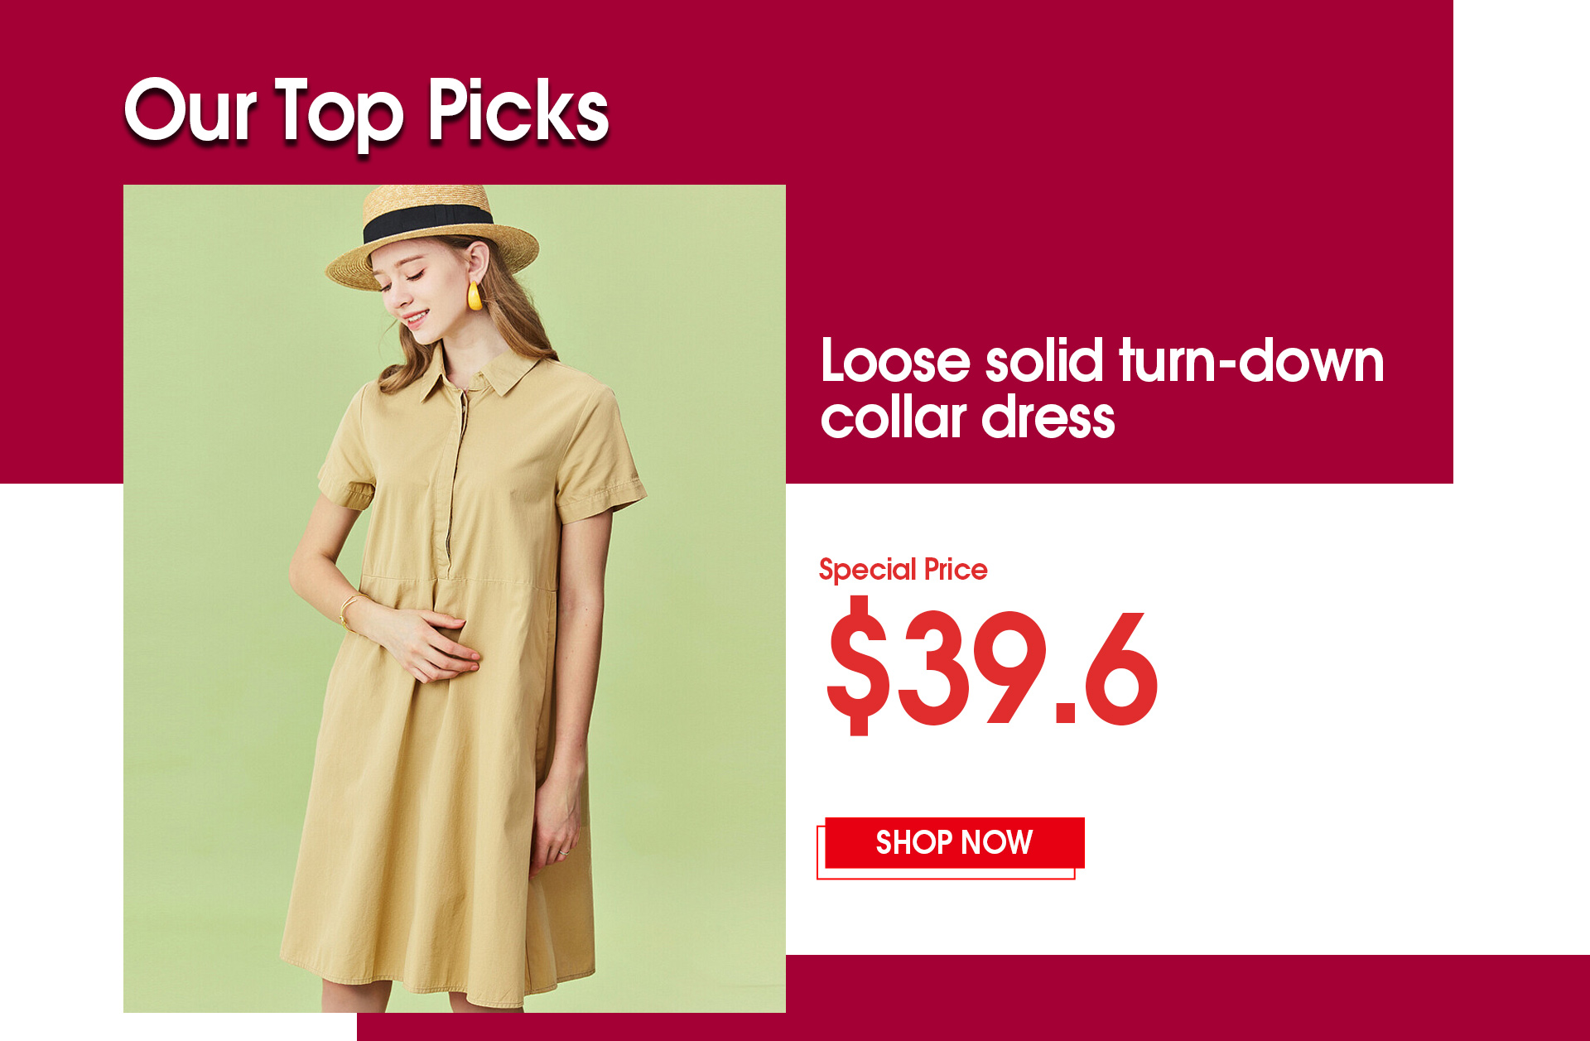1590x1041 pixels.
Task: Click the bottom crimson banner strip
Action: tap(973, 998)
